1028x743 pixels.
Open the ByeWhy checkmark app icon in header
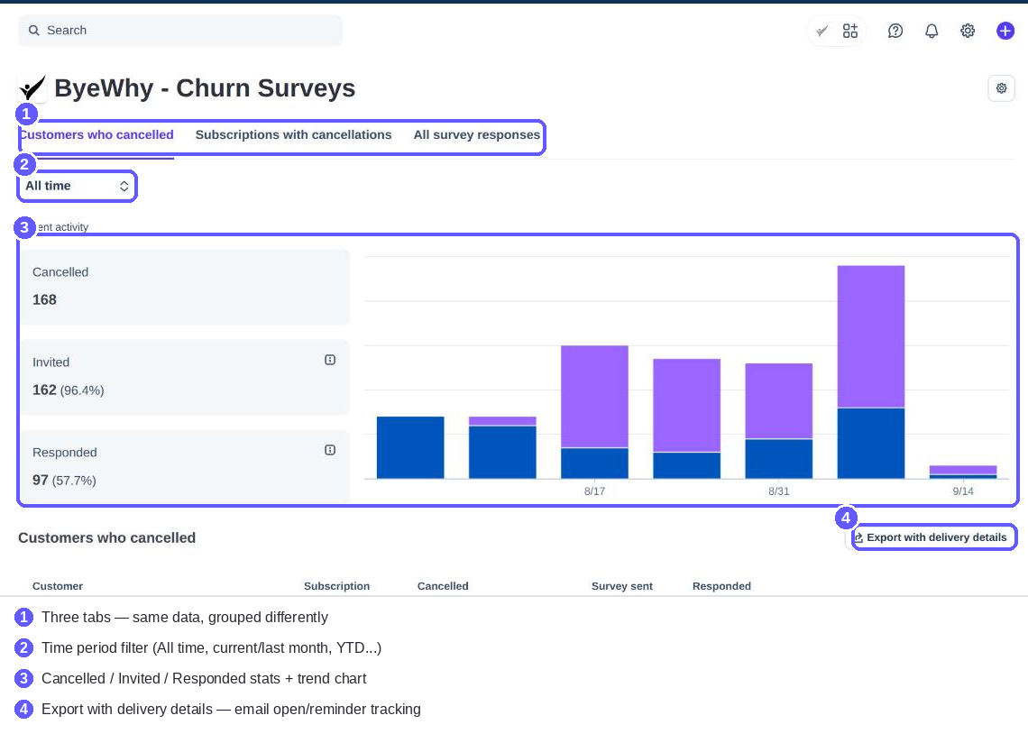pos(821,31)
